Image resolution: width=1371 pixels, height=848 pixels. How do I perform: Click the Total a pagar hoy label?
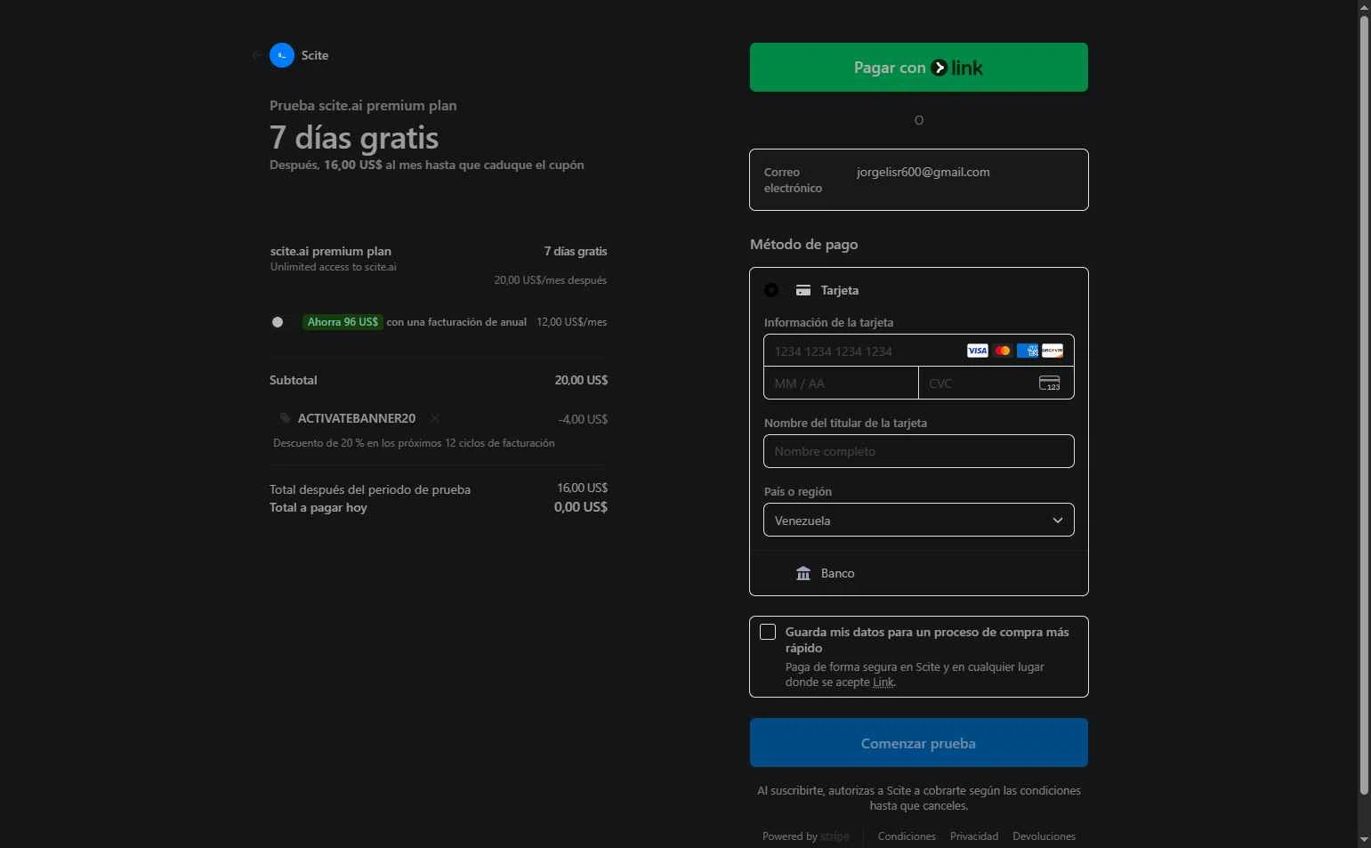(319, 507)
